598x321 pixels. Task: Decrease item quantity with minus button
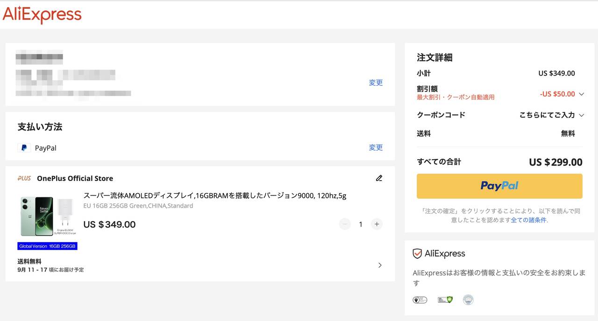pos(345,224)
